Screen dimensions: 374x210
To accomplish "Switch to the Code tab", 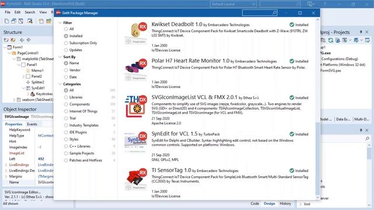I will [255, 204].
